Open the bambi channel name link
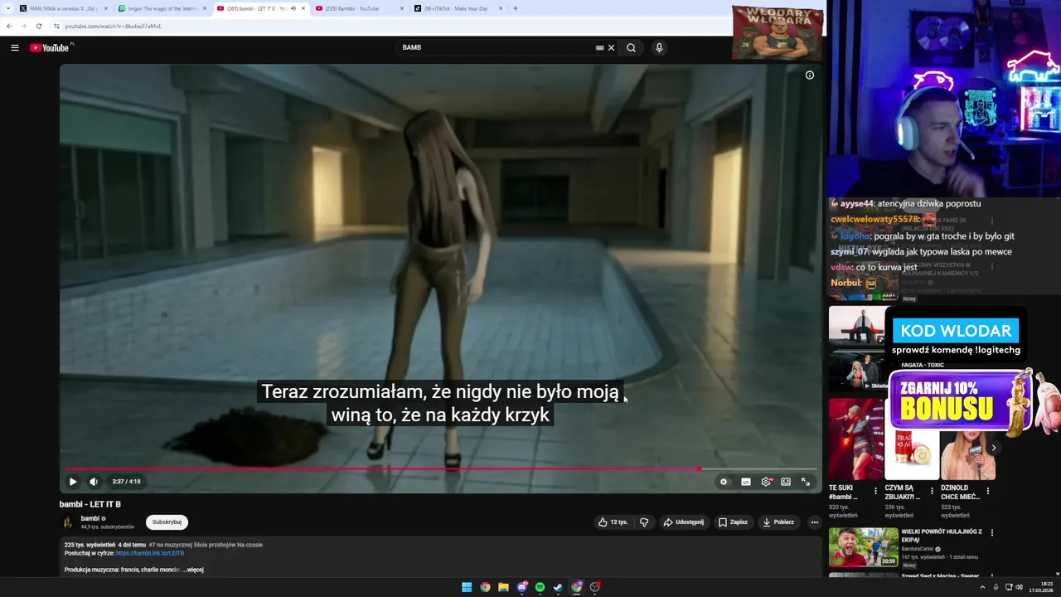This screenshot has height=597, width=1061. (90, 518)
